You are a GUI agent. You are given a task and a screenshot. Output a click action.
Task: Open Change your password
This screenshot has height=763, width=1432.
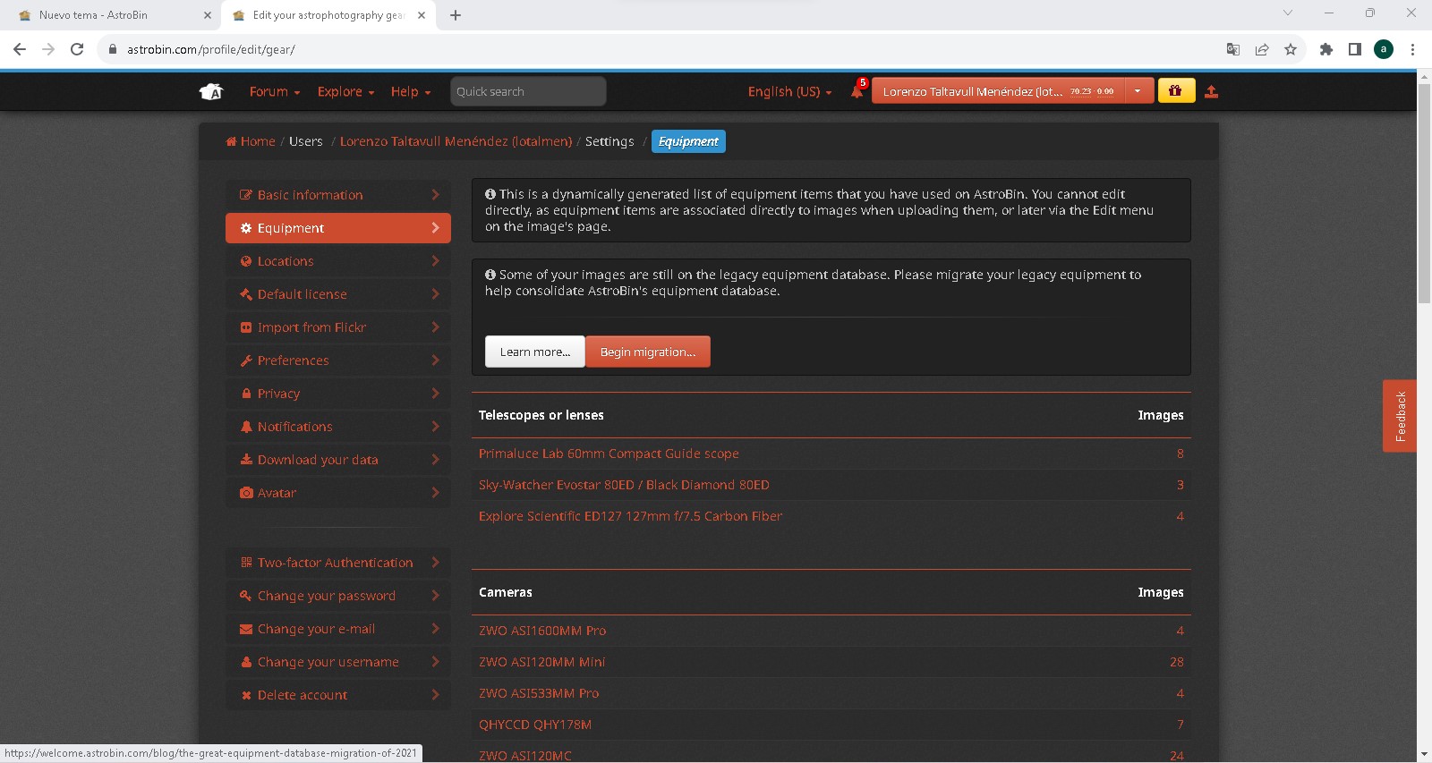point(338,596)
